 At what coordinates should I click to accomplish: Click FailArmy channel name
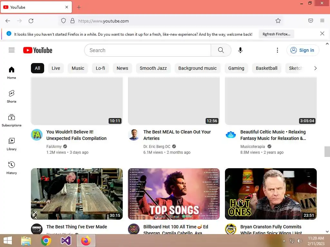click(54, 146)
